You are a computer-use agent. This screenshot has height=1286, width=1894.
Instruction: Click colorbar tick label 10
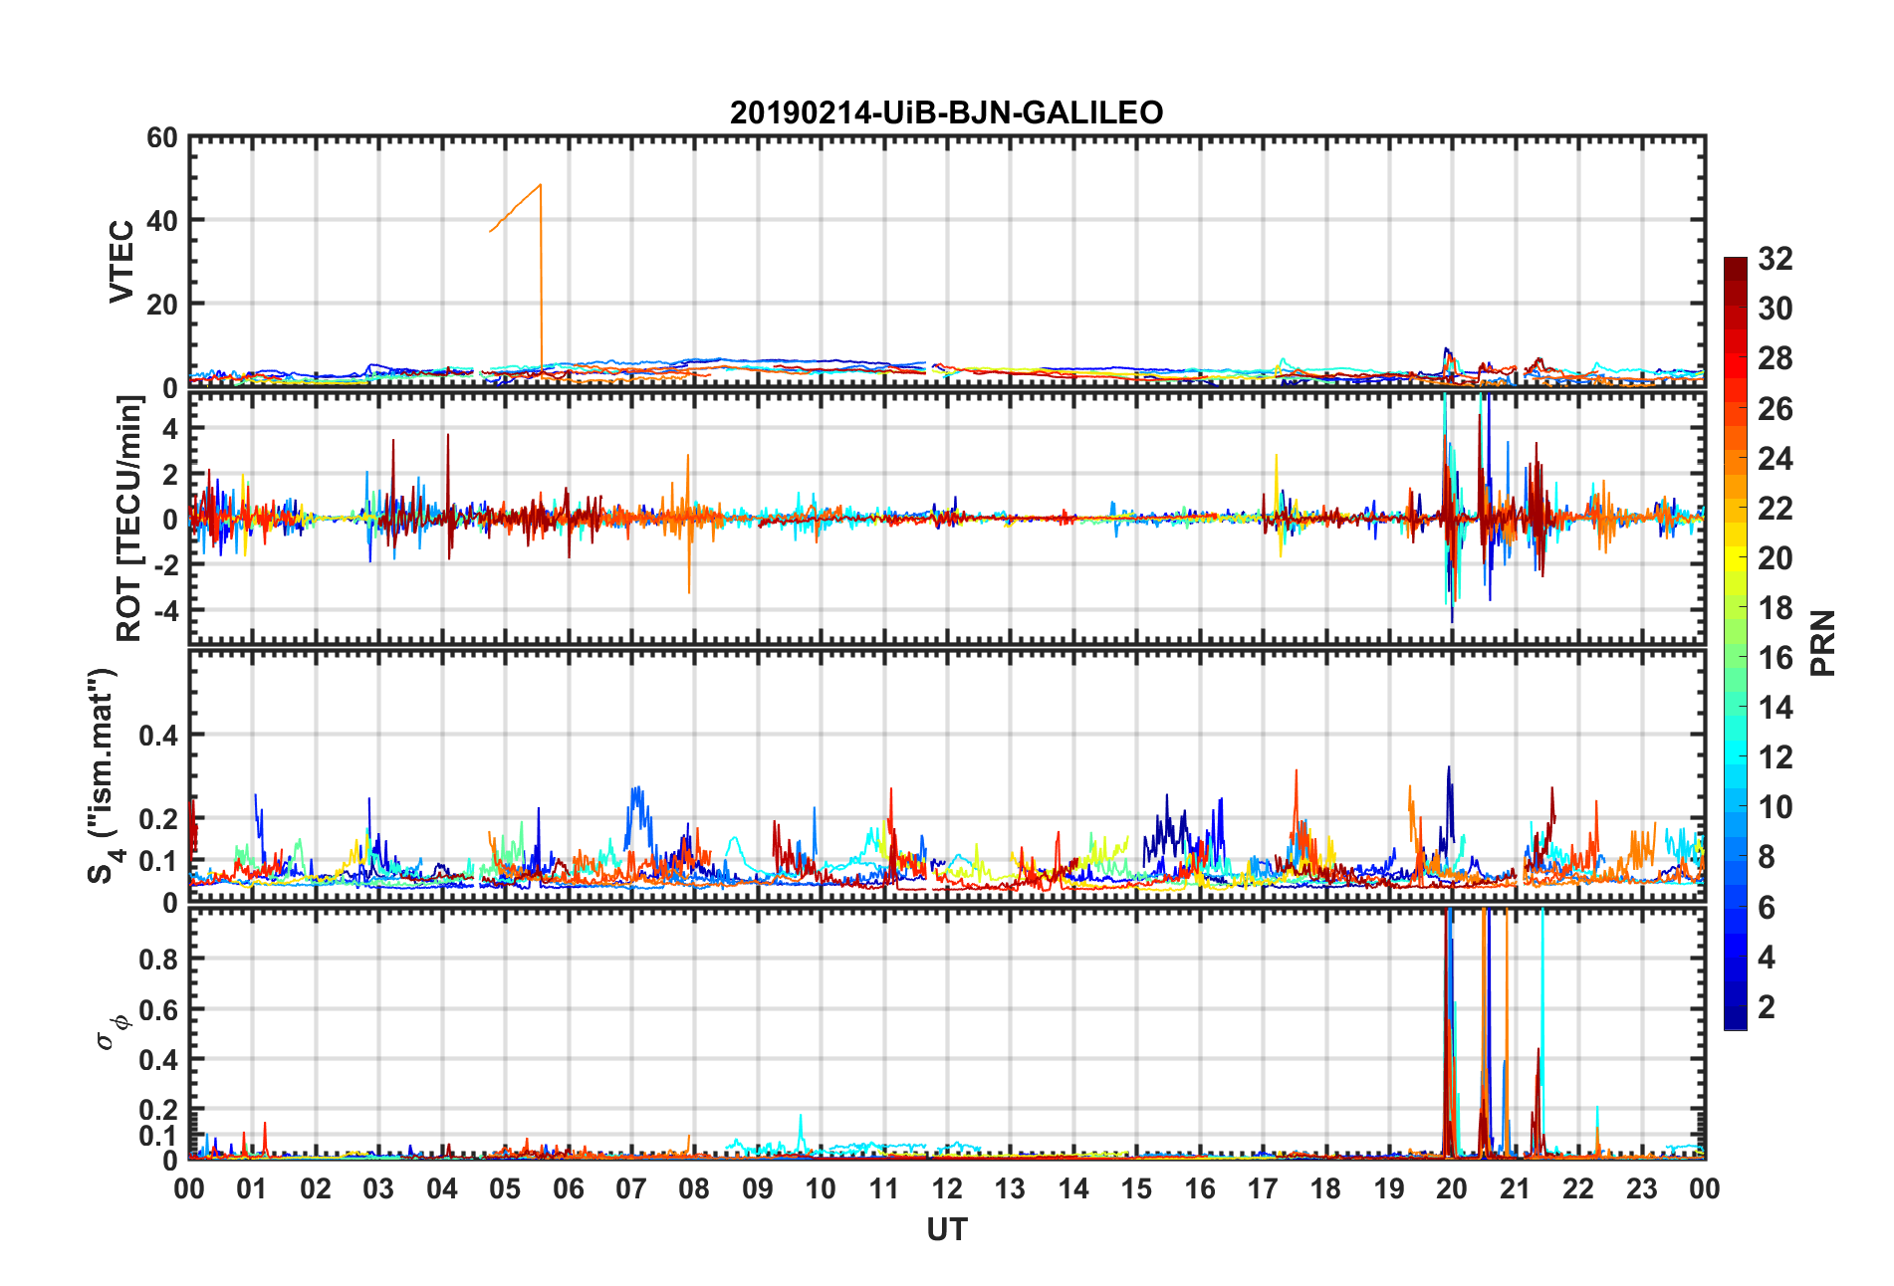coord(1775,807)
